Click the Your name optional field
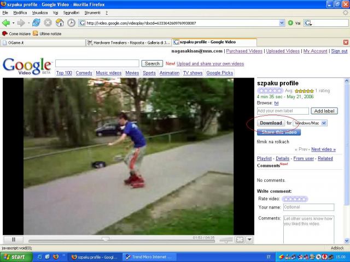 308,207
